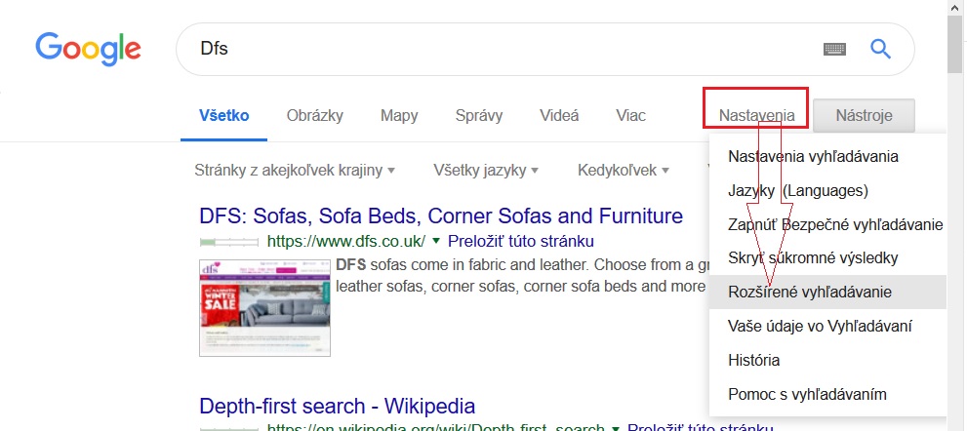Open the Videá results tab
The image size is (967, 431).
tap(559, 115)
